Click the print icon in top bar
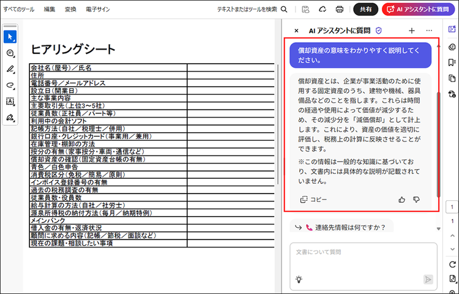Image resolution: width=459 pixels, height=294 pixels. 339,9
